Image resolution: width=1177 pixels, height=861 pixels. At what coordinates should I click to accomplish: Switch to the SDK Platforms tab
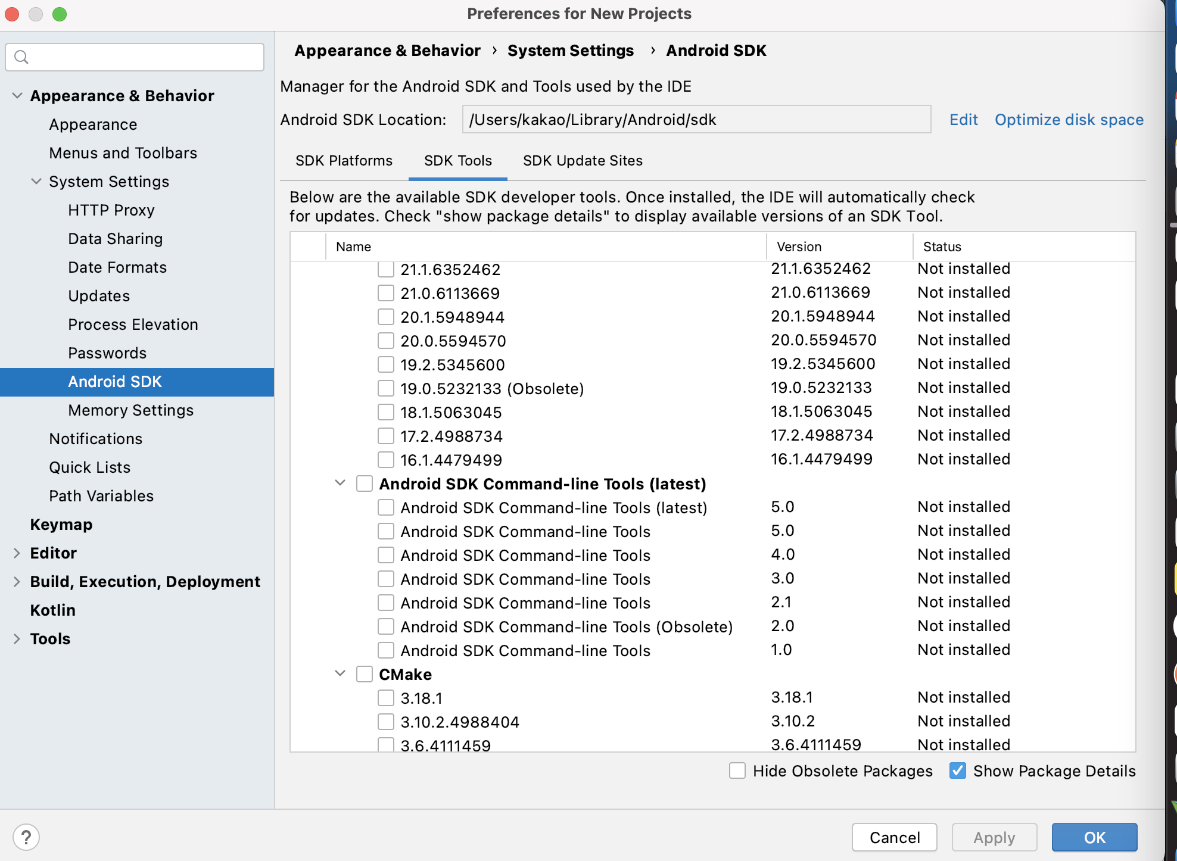click(344, 161)
